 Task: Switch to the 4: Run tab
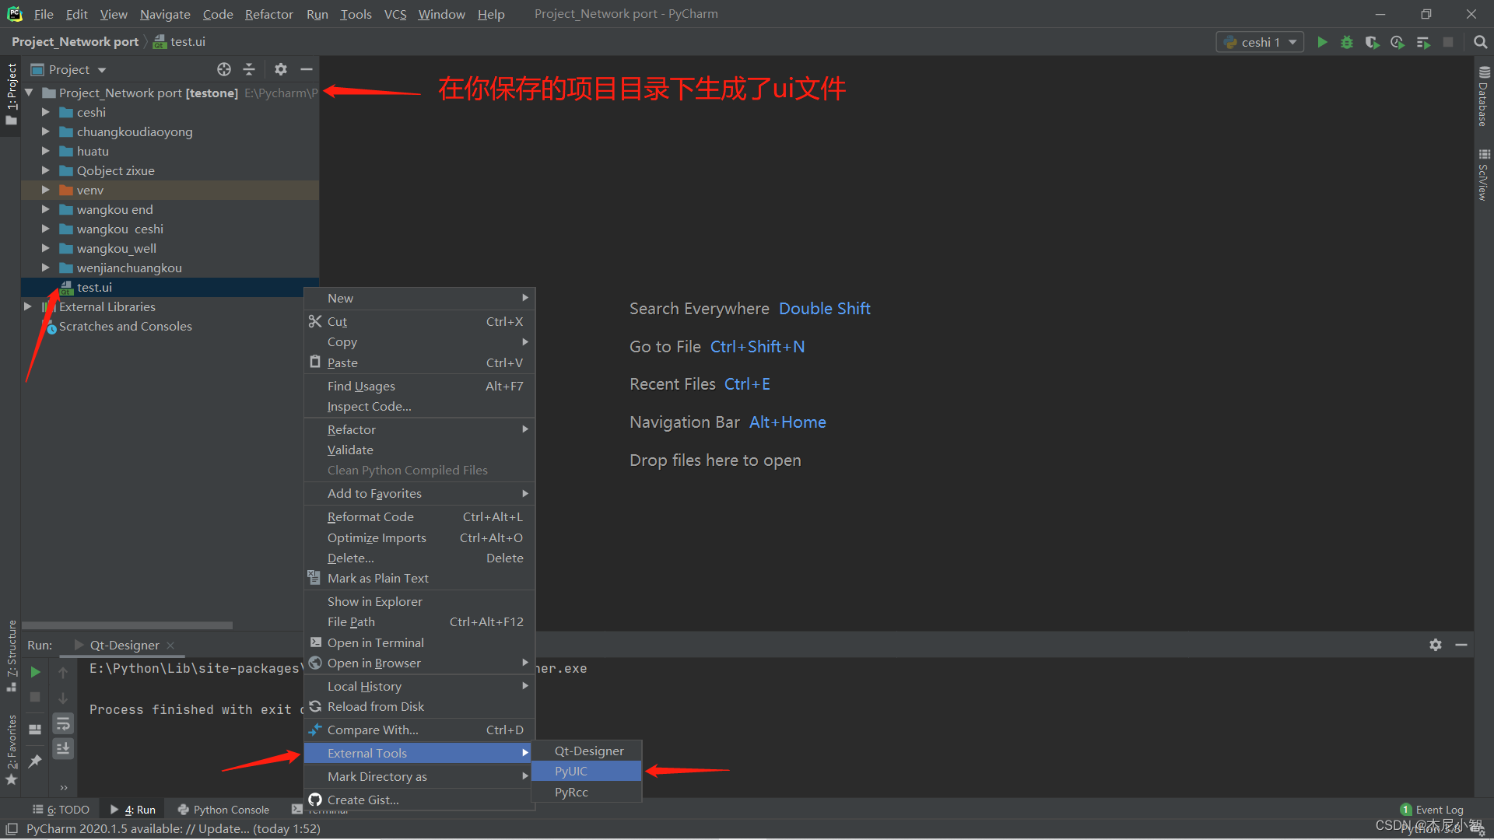tap(132, 810)
